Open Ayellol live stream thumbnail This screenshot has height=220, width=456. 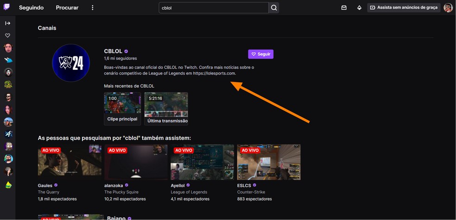(202, 162)
